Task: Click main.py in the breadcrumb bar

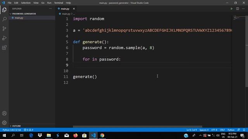Action: [66, 14]
